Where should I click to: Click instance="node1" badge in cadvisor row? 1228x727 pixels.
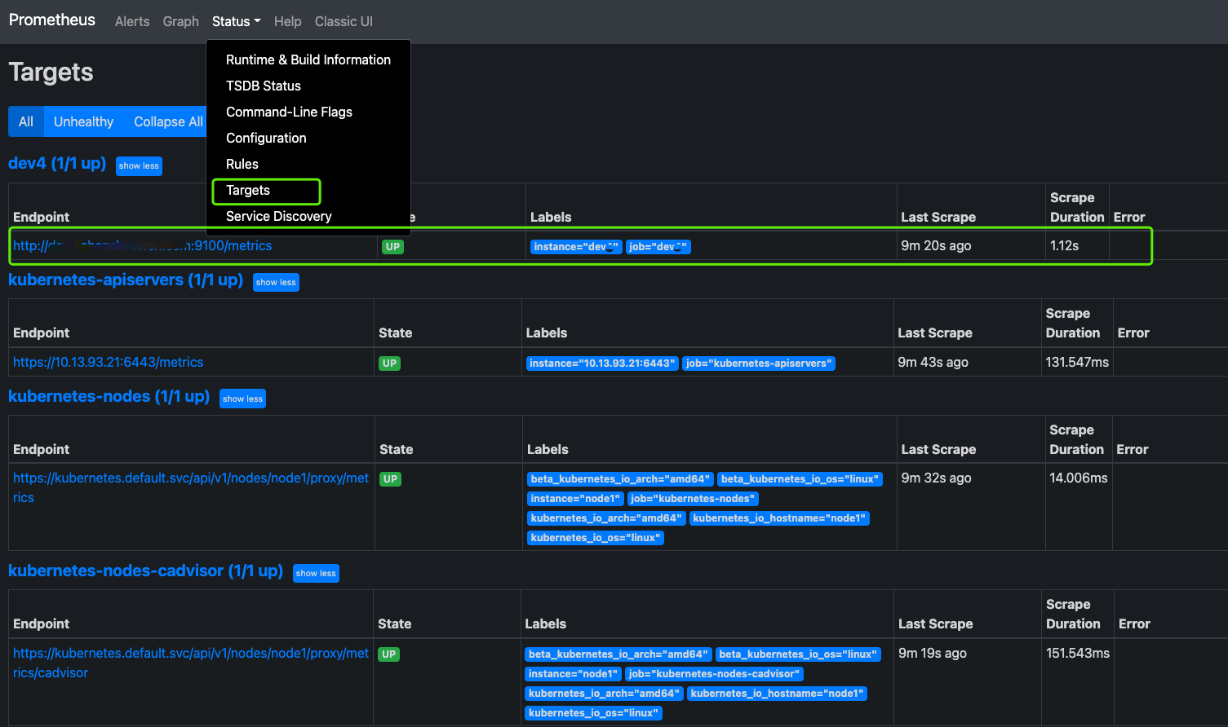point(574,674)
